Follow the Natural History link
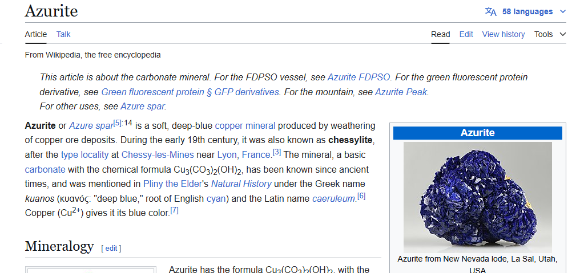 pos(241,184)
